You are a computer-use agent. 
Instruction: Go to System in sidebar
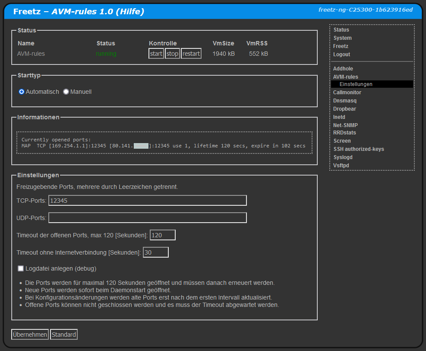pos(342,38)
